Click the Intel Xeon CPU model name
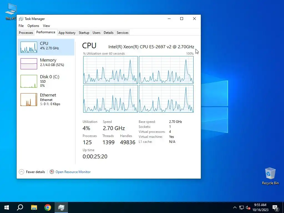The height and width of the screenshot is (213, 284). [x=151, y=47]
